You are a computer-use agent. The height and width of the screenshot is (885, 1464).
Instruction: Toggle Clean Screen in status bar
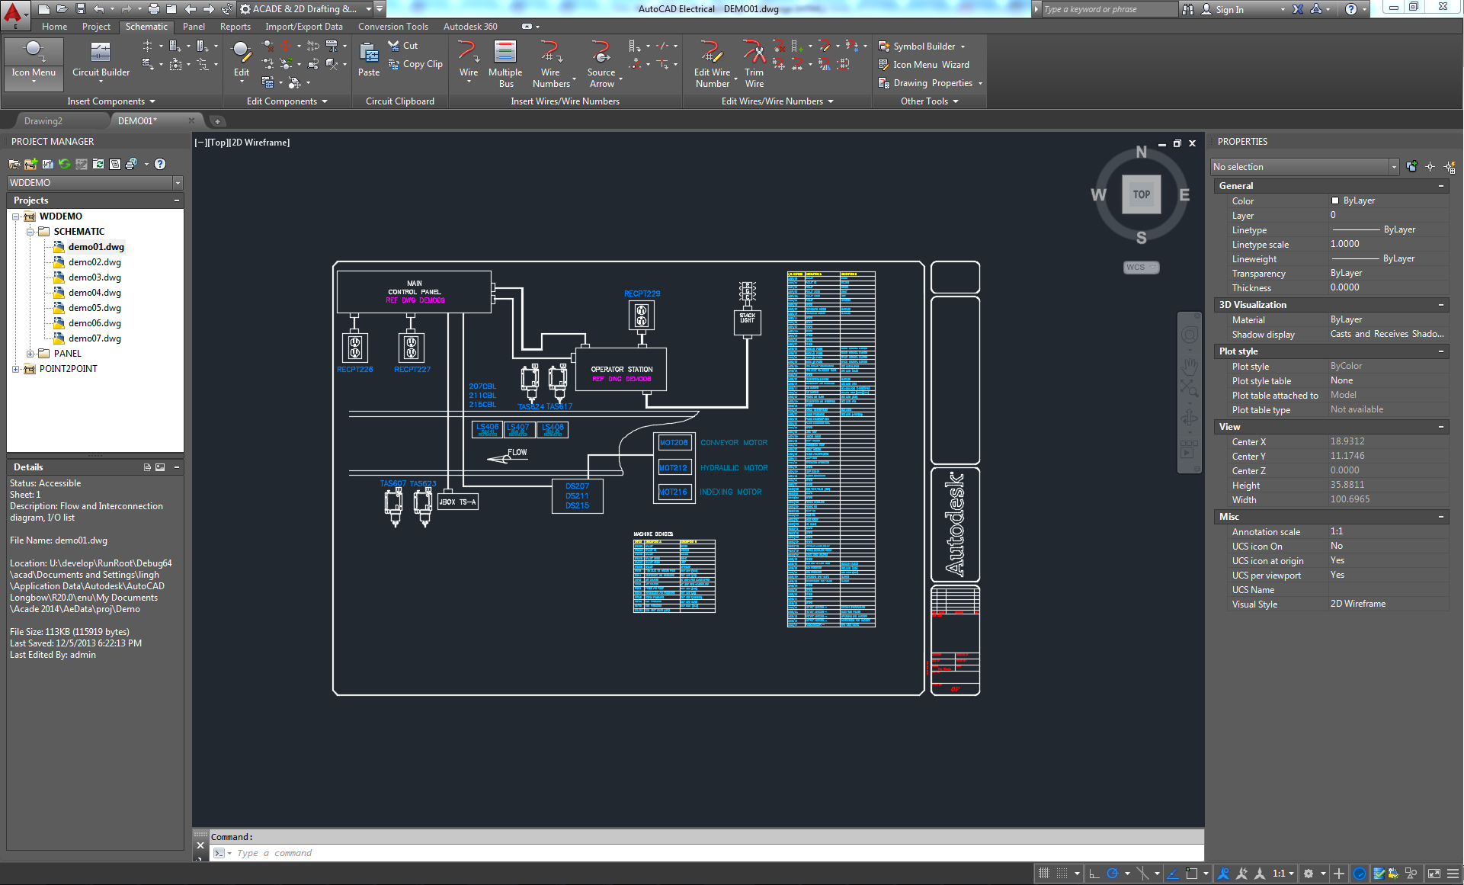click(x=1434, y=874)
